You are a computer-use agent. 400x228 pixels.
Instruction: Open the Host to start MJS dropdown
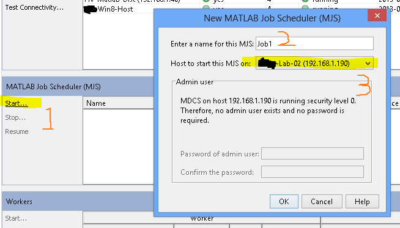pyautogui.click(x=314, y=63)
